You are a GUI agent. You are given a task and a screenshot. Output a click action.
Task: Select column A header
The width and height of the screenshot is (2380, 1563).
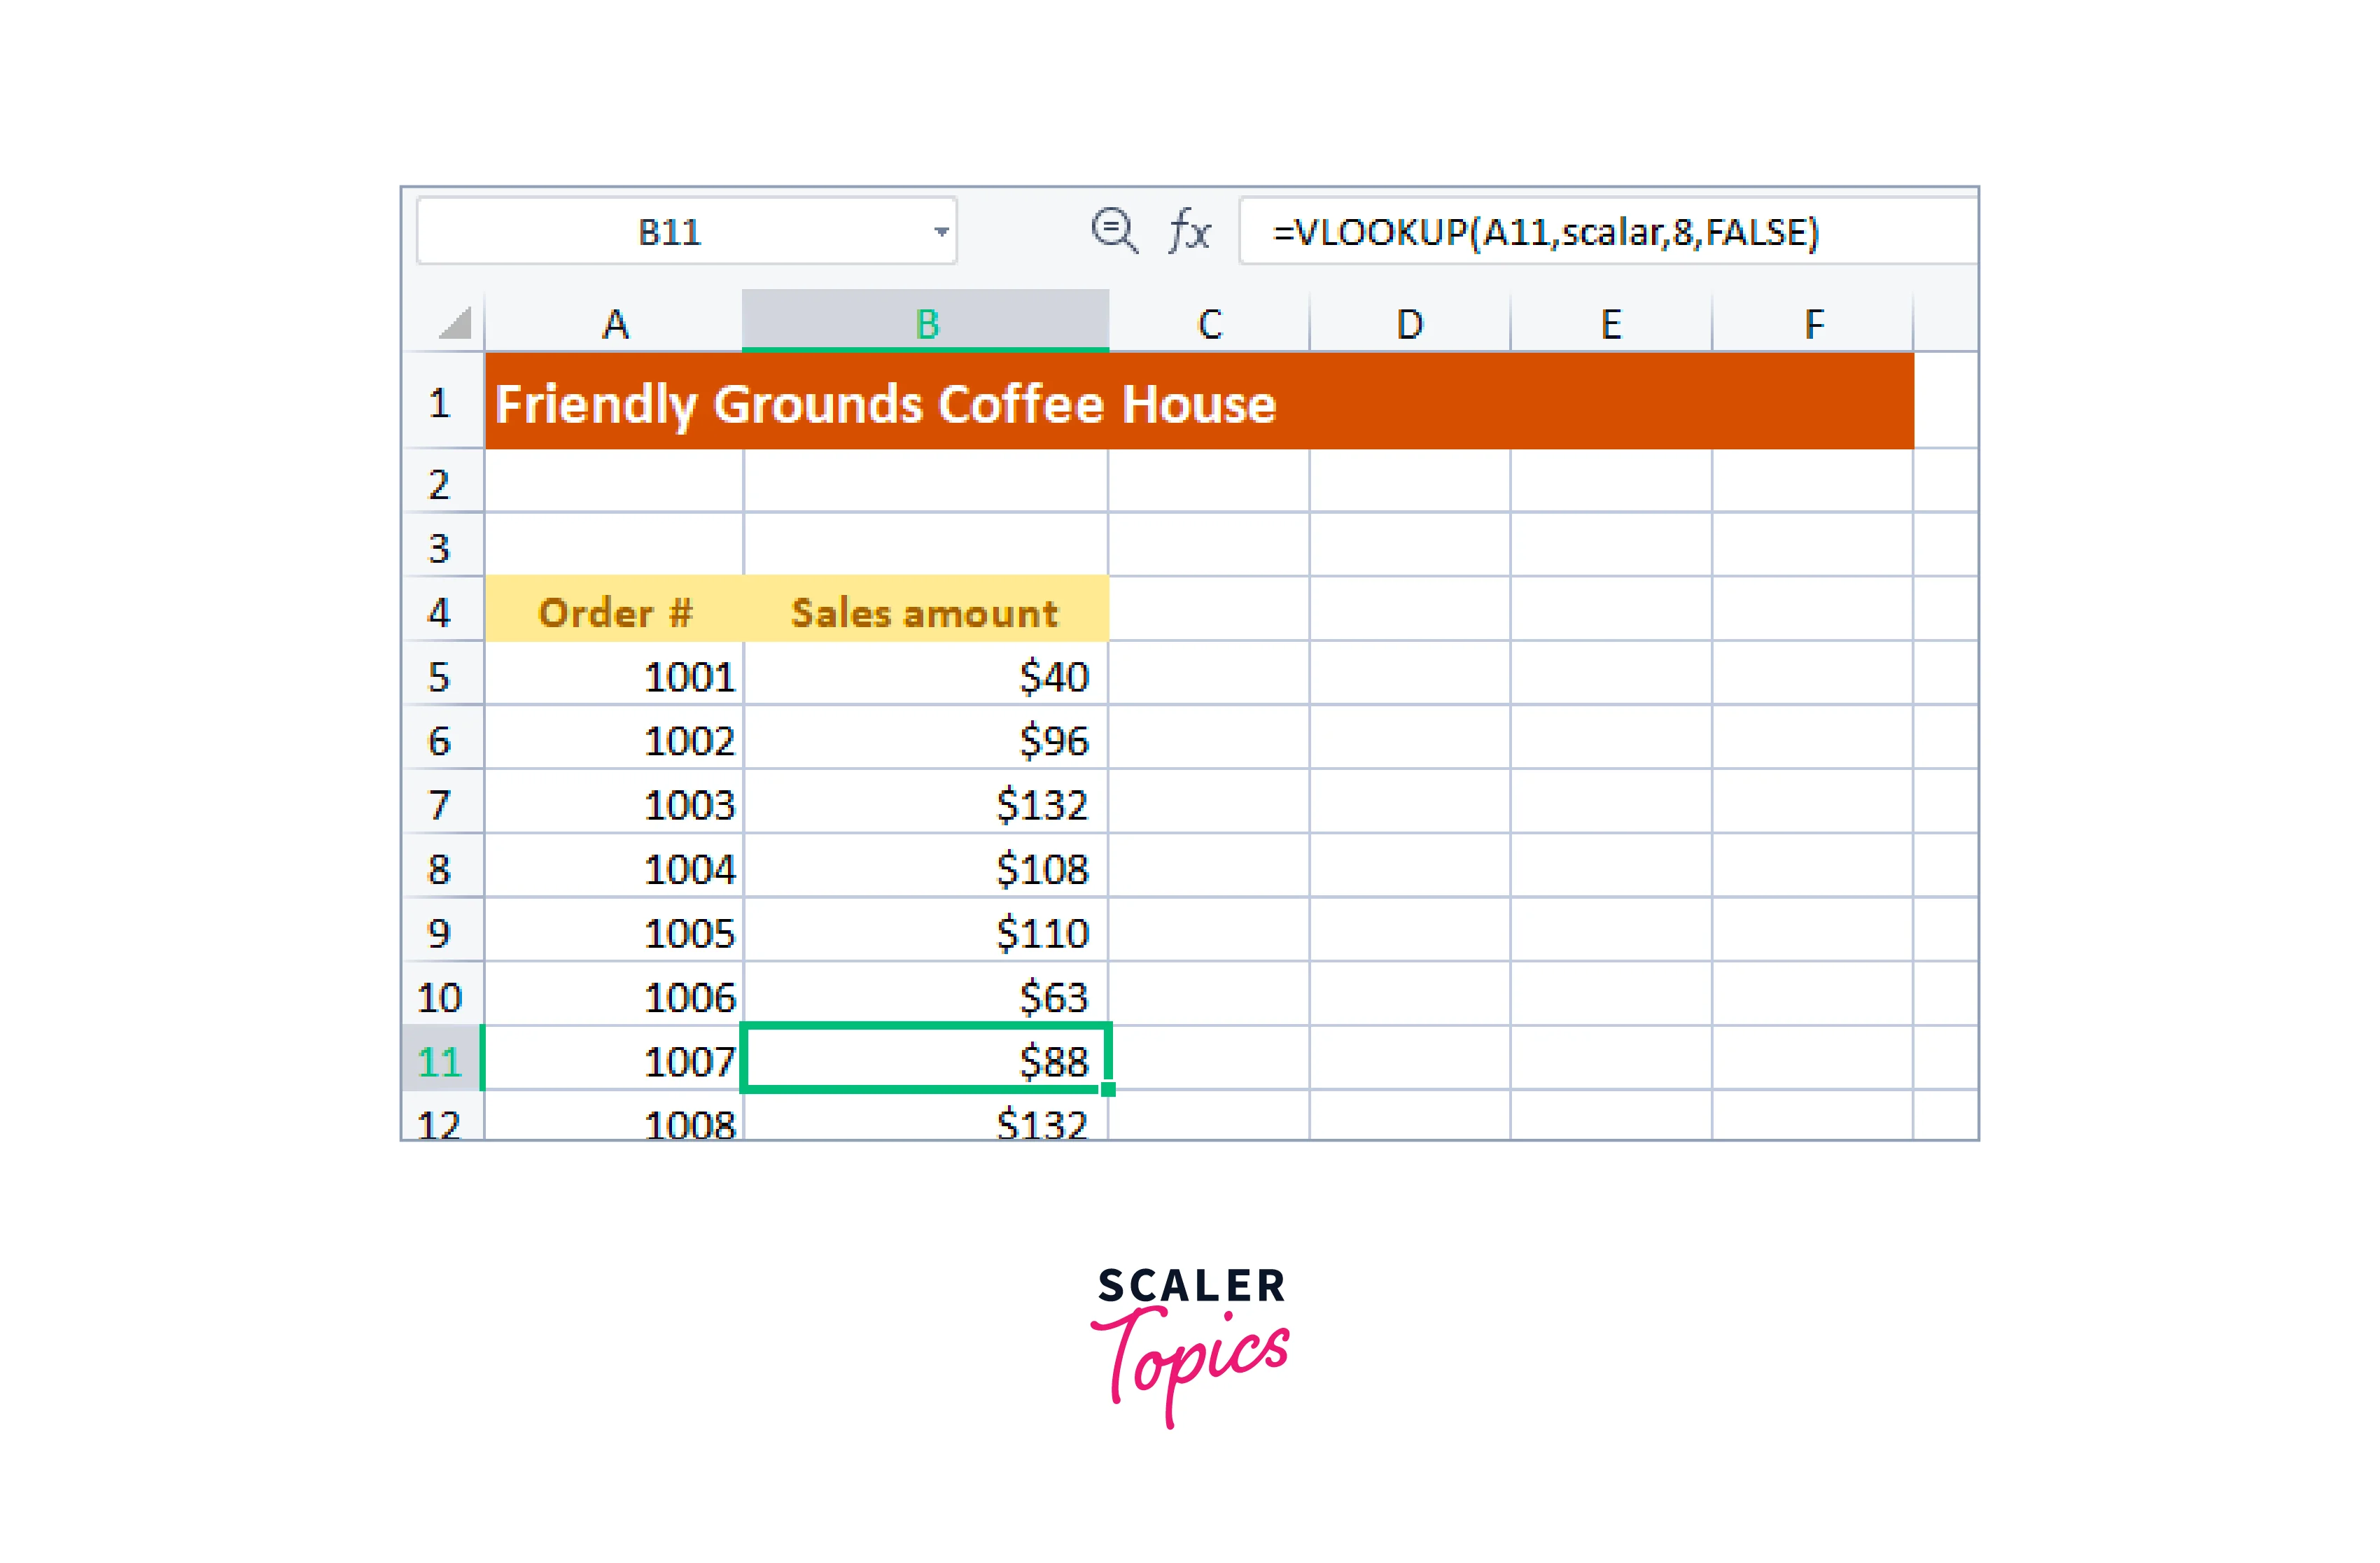(x=614, y=323)
